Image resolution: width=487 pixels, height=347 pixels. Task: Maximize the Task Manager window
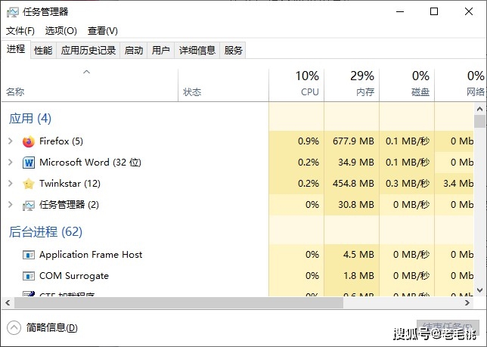tap(434, 12)
